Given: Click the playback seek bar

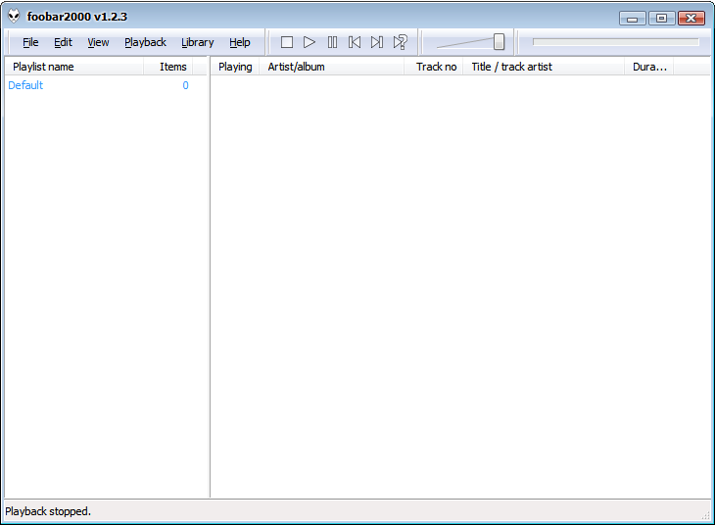Looking at the screenshot, I should pos(616,42).
